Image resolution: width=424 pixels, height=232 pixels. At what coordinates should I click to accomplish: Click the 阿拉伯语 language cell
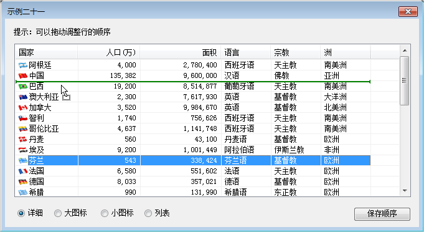[239, 150]
